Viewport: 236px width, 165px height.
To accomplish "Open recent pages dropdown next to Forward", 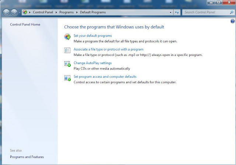I will [20, 13].
